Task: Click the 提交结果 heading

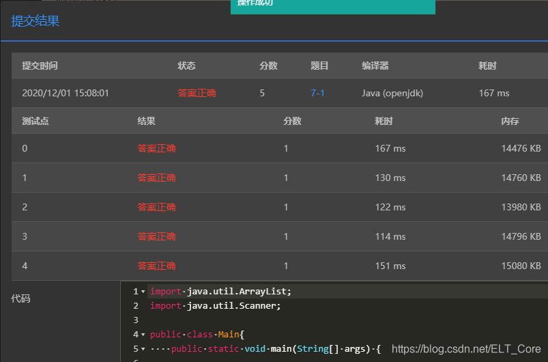Action: pyautogui.click(x=35, y=21)
